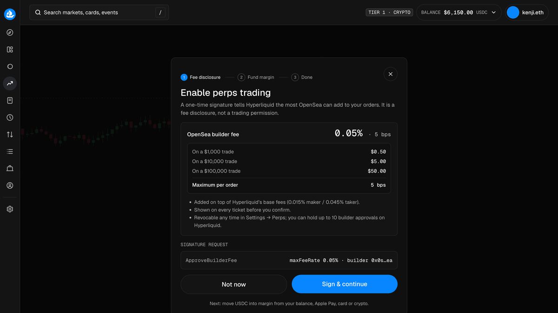
Task: Click the slash shortcut key badge
Action: point(160,13)
